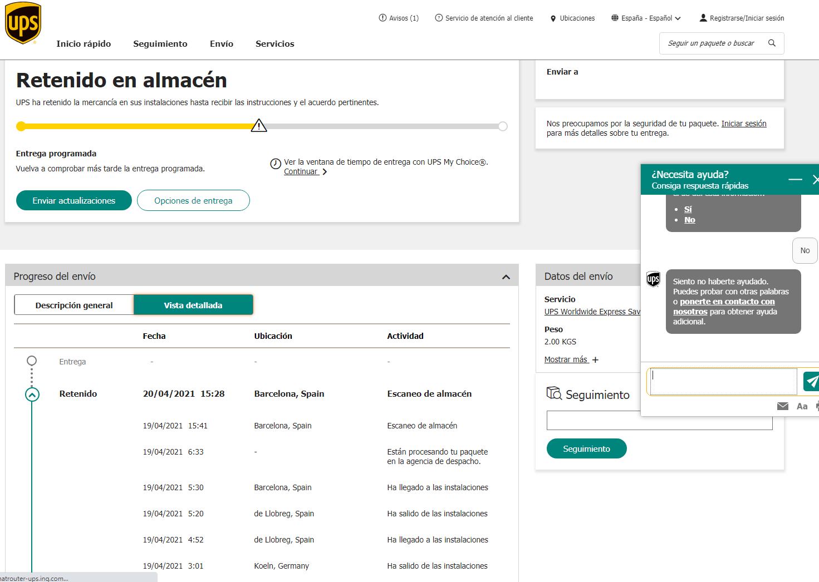Click the Ubicación column header
The height and width of the screenshot is (582, 819).
point(273,336)
